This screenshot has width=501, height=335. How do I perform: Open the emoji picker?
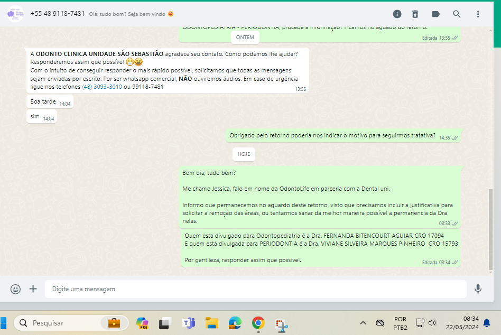pos(15,289)
